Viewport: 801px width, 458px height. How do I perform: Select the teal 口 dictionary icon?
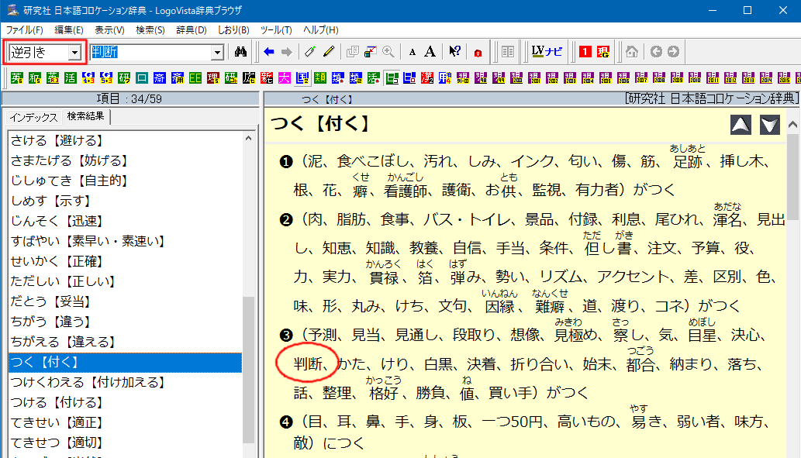point(142,78)
